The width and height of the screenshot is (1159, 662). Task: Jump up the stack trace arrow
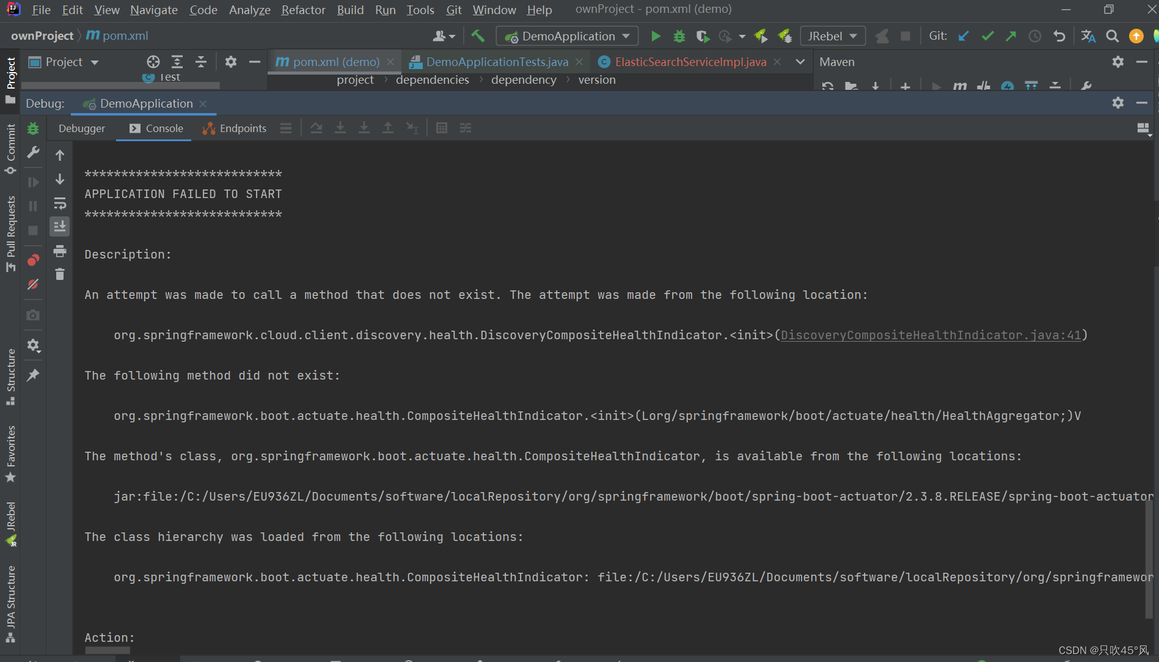[60, 155]
